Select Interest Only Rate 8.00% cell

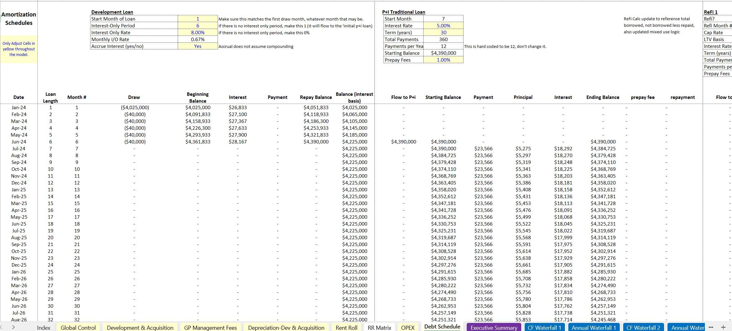[x=198, y=33]
